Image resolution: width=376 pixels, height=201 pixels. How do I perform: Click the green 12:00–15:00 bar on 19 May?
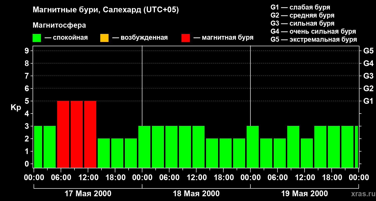pyautogui.click(x=307, y=153)
